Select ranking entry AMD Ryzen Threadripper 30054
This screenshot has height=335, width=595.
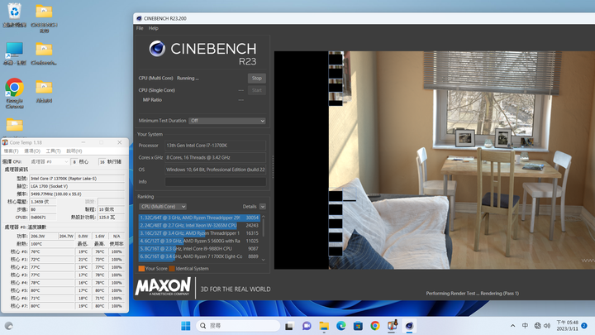[199, 218]
